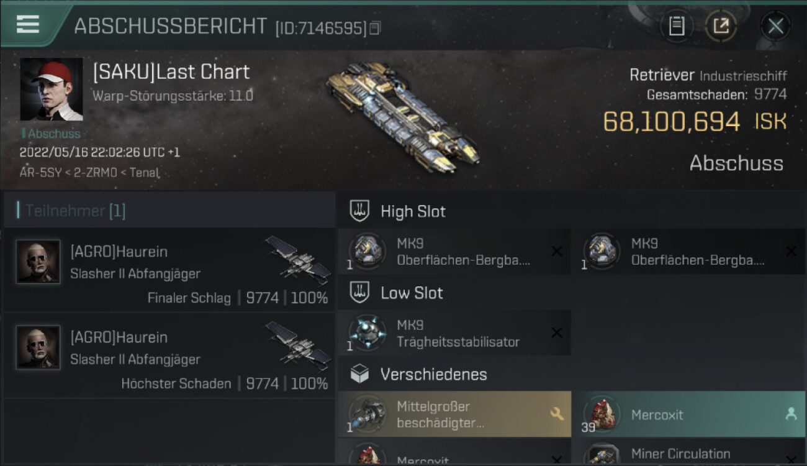The height and width of the screenshot is (466, 807).
Task: Open the Slasher II icon in the Finaler Schlag row
Action: 299,260
